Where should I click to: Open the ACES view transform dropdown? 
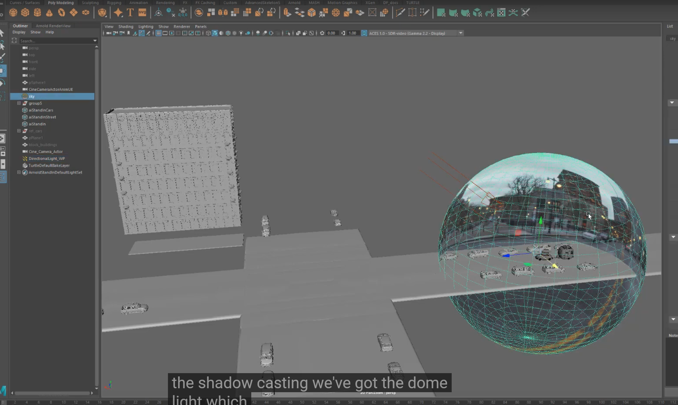click(x=461, y=33)
